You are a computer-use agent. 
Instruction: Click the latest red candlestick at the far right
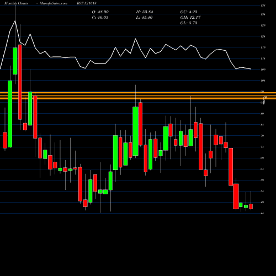click(x=251, y=206)
